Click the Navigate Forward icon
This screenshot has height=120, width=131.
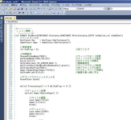pyautogui.click(x=56, y=9)
